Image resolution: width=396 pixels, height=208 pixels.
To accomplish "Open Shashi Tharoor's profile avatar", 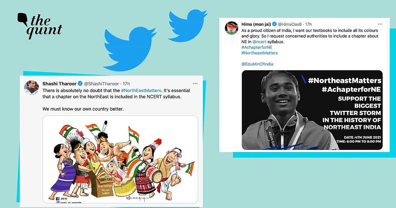I will (x=32, y=87).
